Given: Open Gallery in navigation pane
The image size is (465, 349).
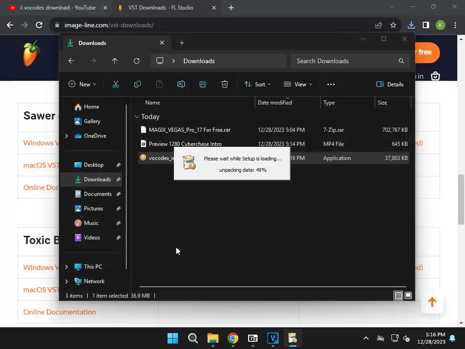Looking at the screenshot, I should [92, 121].
